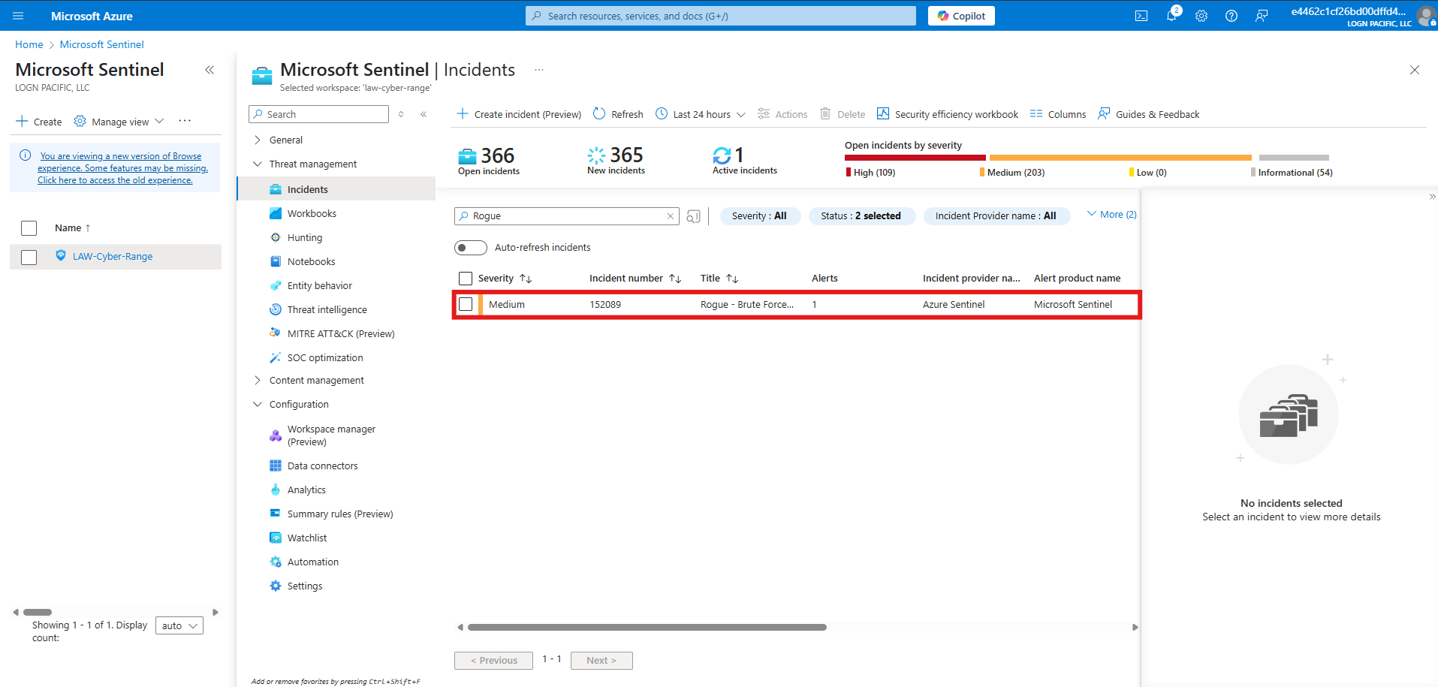Click the Copilot button
Viewport: 1438px width, 687px height.
961,16
